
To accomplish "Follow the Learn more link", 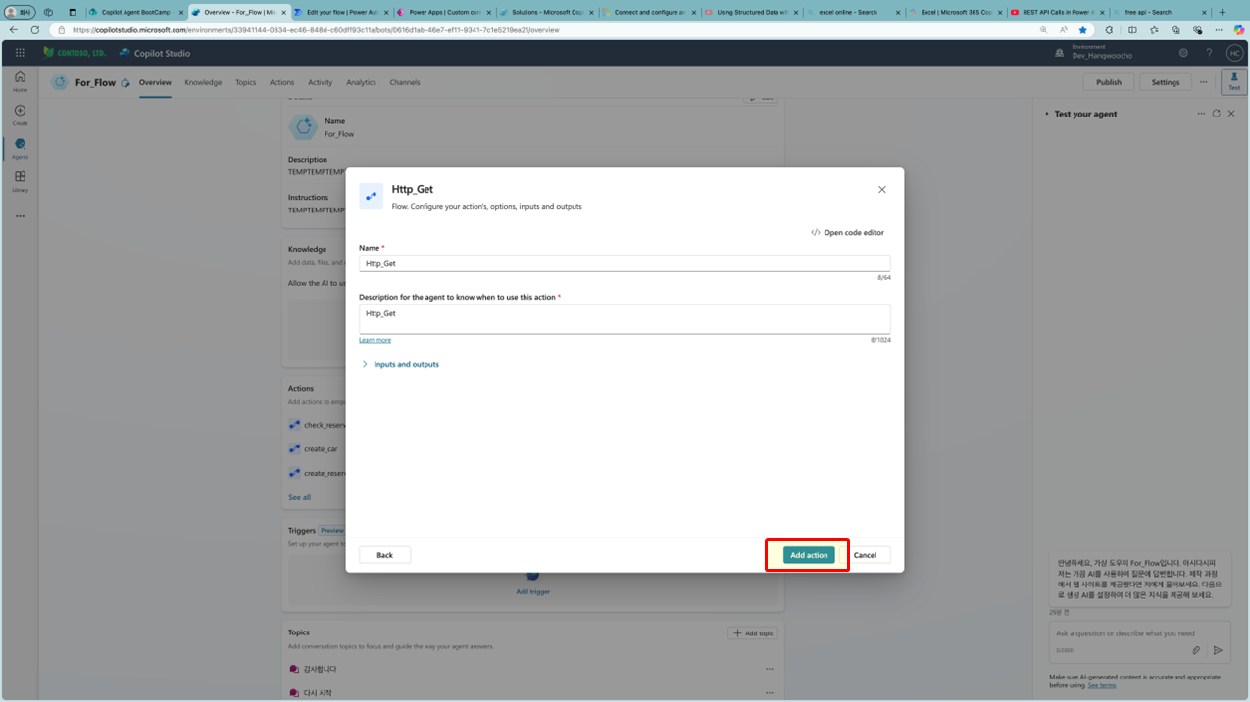I will (375, 340).
